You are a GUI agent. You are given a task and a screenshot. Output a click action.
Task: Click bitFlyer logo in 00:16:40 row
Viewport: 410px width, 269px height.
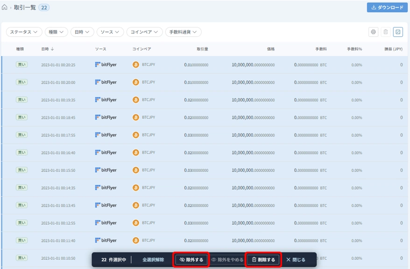coord(106,152)
